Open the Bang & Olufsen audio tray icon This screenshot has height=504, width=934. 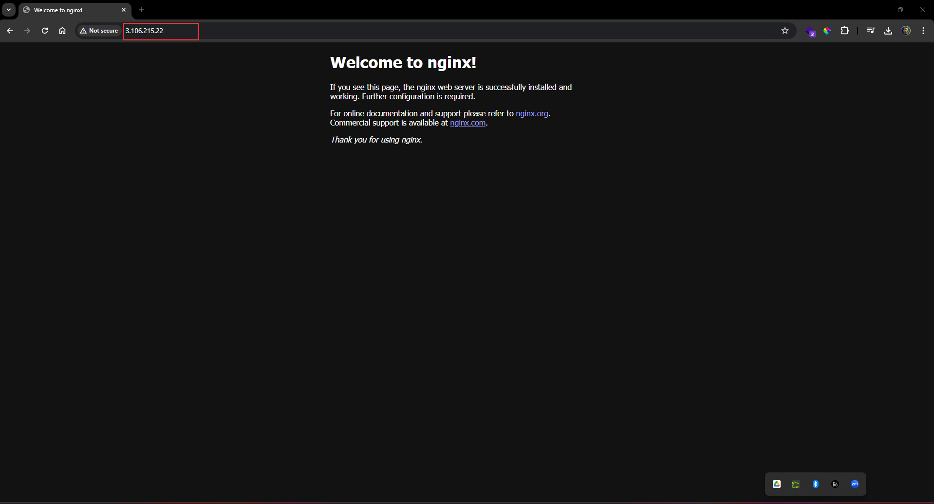coord(835,484)
